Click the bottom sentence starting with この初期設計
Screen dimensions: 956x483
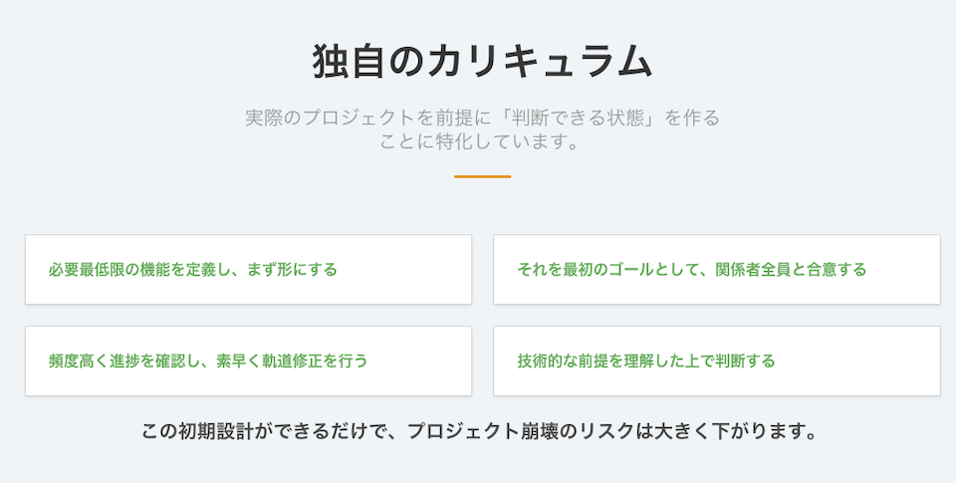coord(479,433)
